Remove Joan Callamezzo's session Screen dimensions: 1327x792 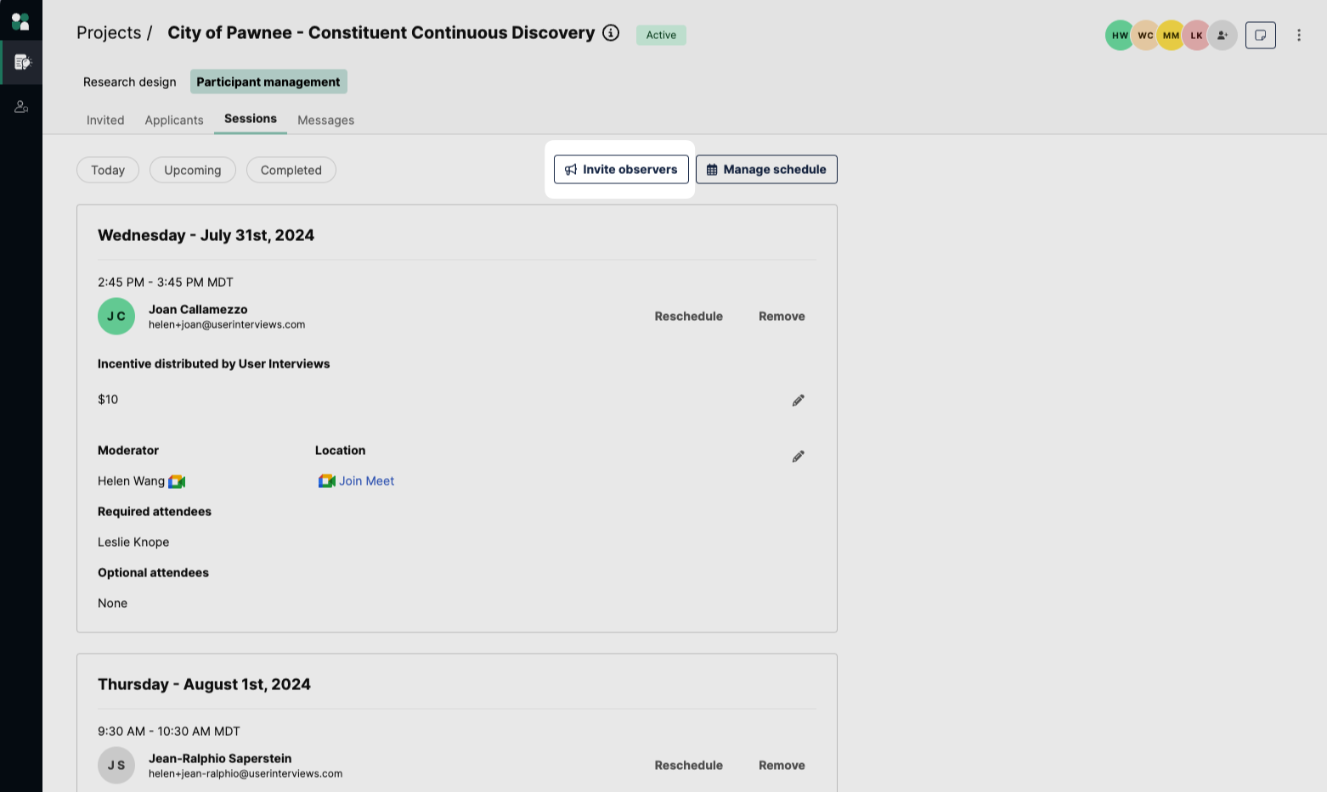coord(782,316)
